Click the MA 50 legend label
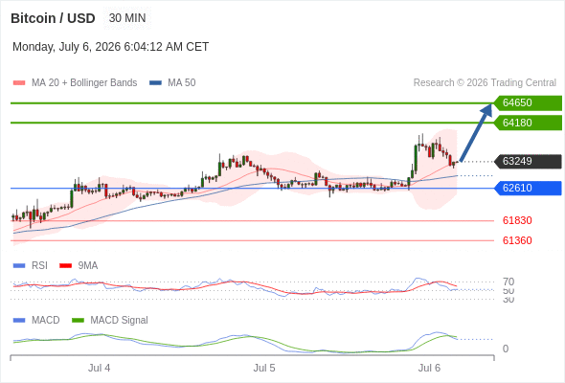This screenshot has width=565, height=383. [182, 83]
